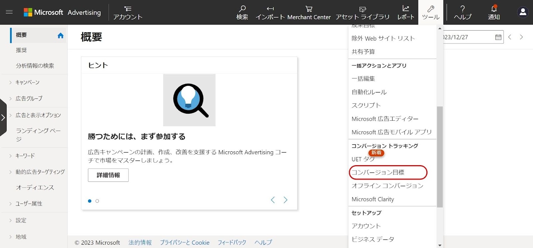Image resolution: width=533 pixels, height=248 pixels.
Task: Click the lightbulb magnifier tip image
Action: [x=189, y=100]
